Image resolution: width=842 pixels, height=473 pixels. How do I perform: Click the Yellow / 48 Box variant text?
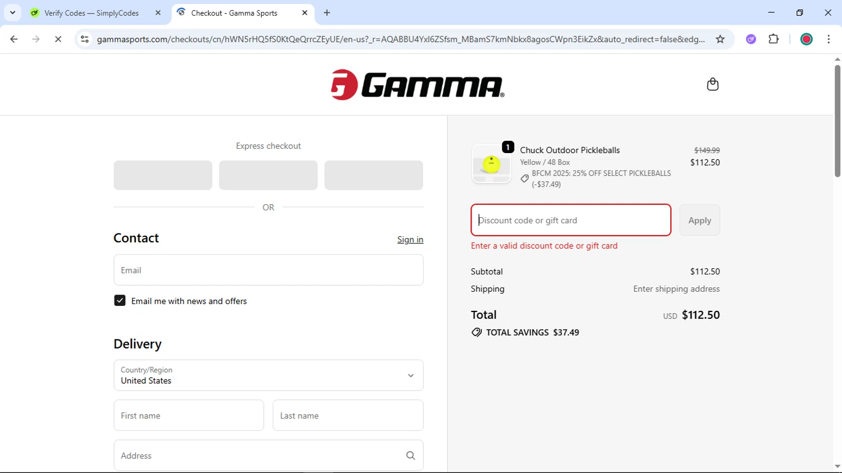click(x=544, y=162)
